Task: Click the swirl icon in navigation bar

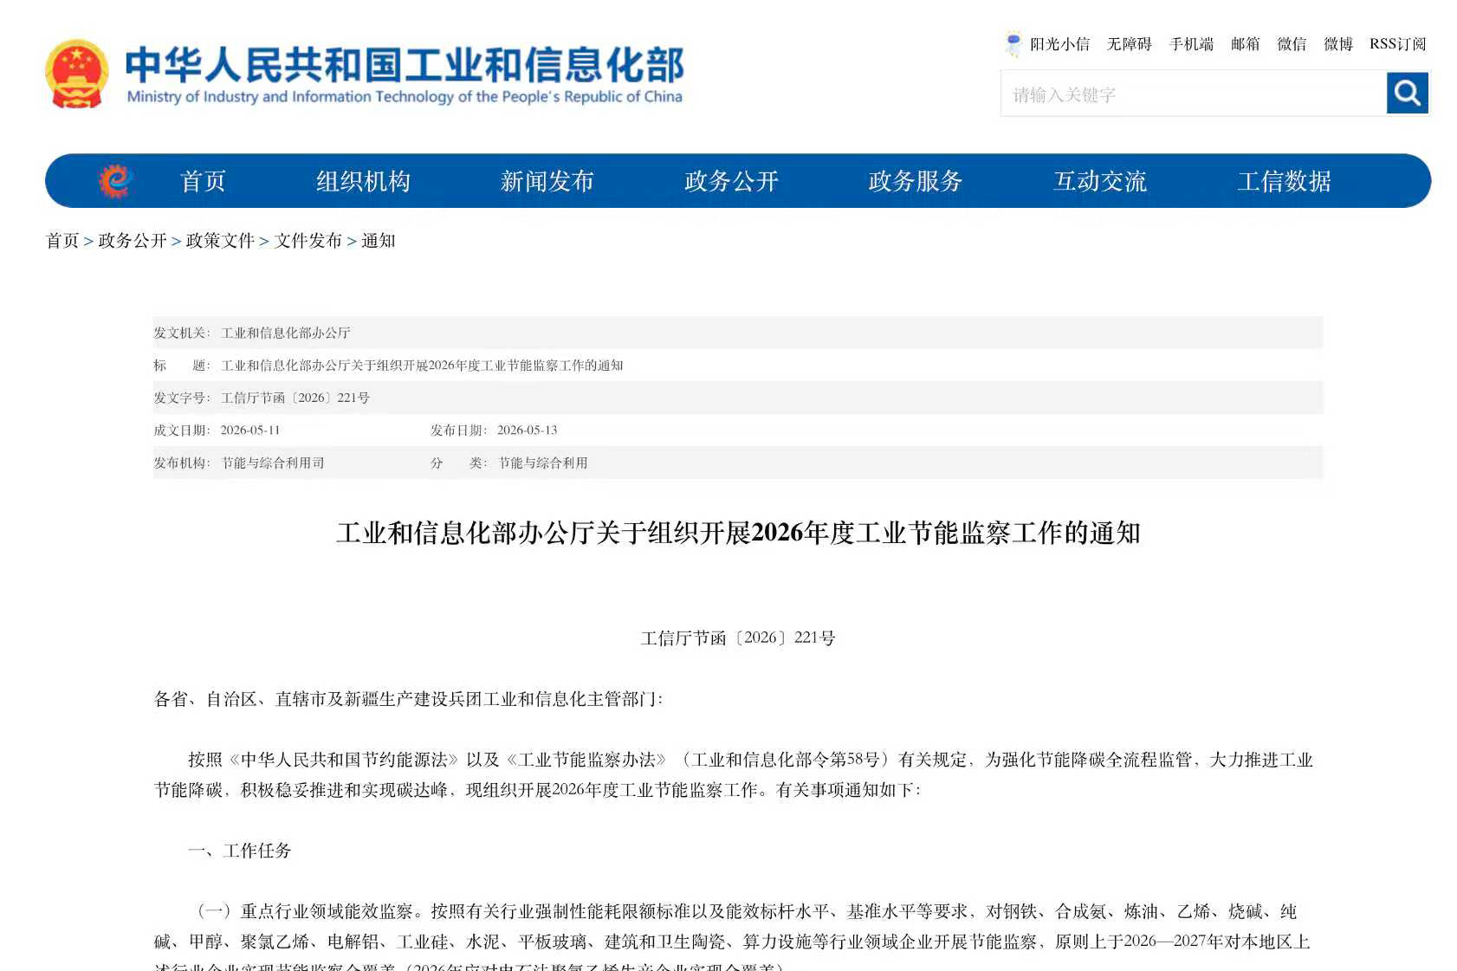Action: click(114, 180)
